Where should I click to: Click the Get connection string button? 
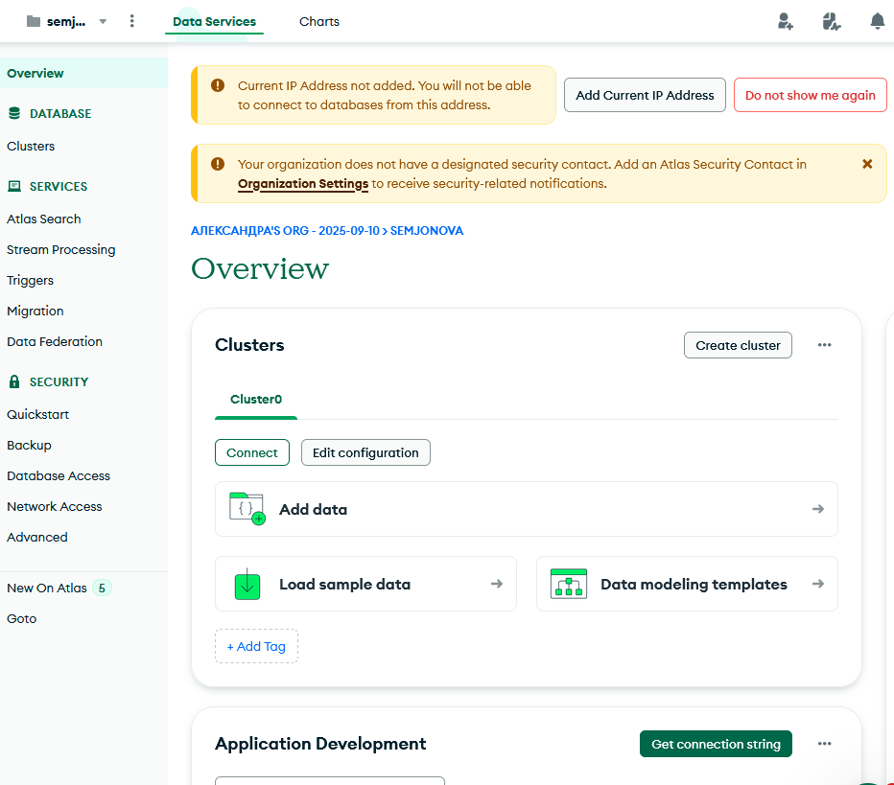pos(716,744)
